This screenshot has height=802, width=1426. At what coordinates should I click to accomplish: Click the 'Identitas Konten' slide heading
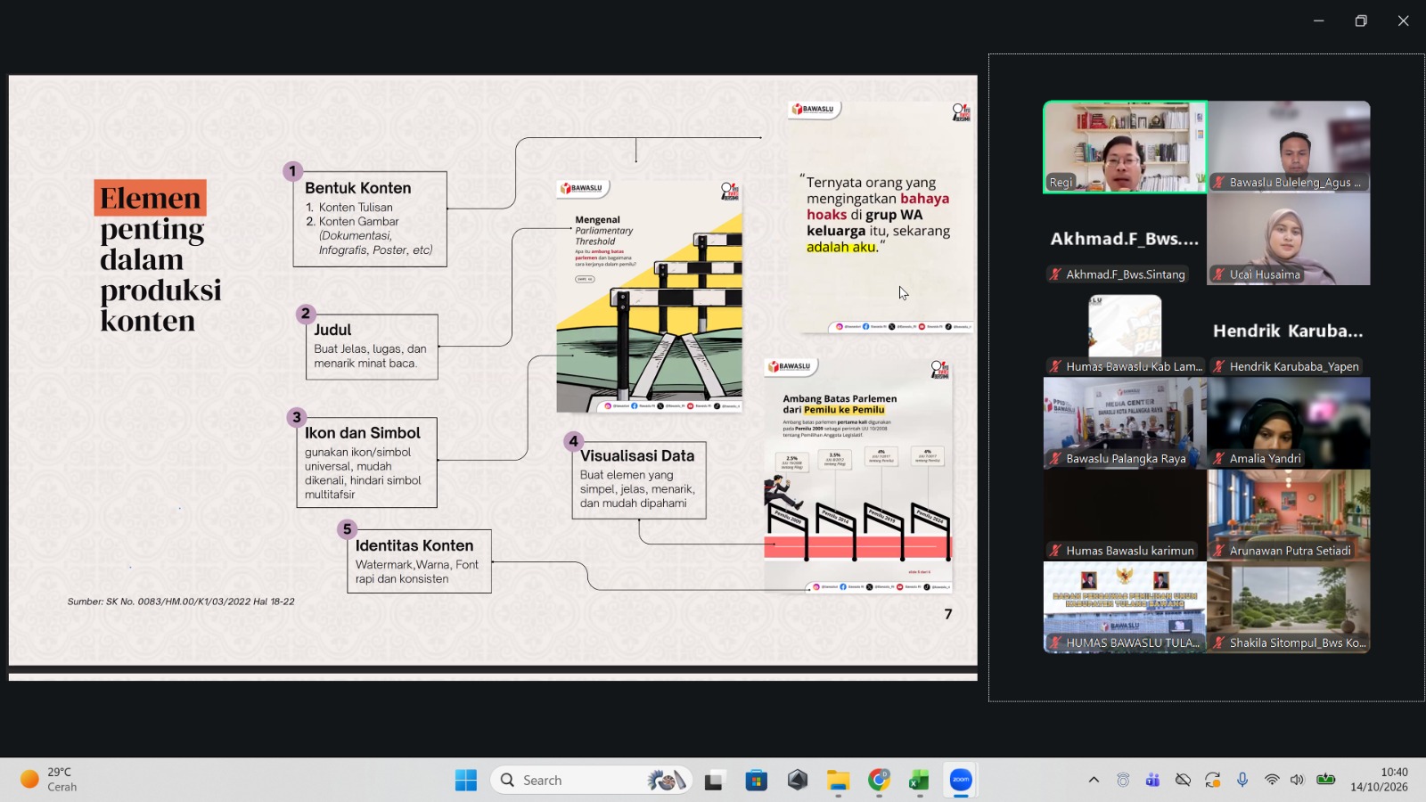coord(414,545)
